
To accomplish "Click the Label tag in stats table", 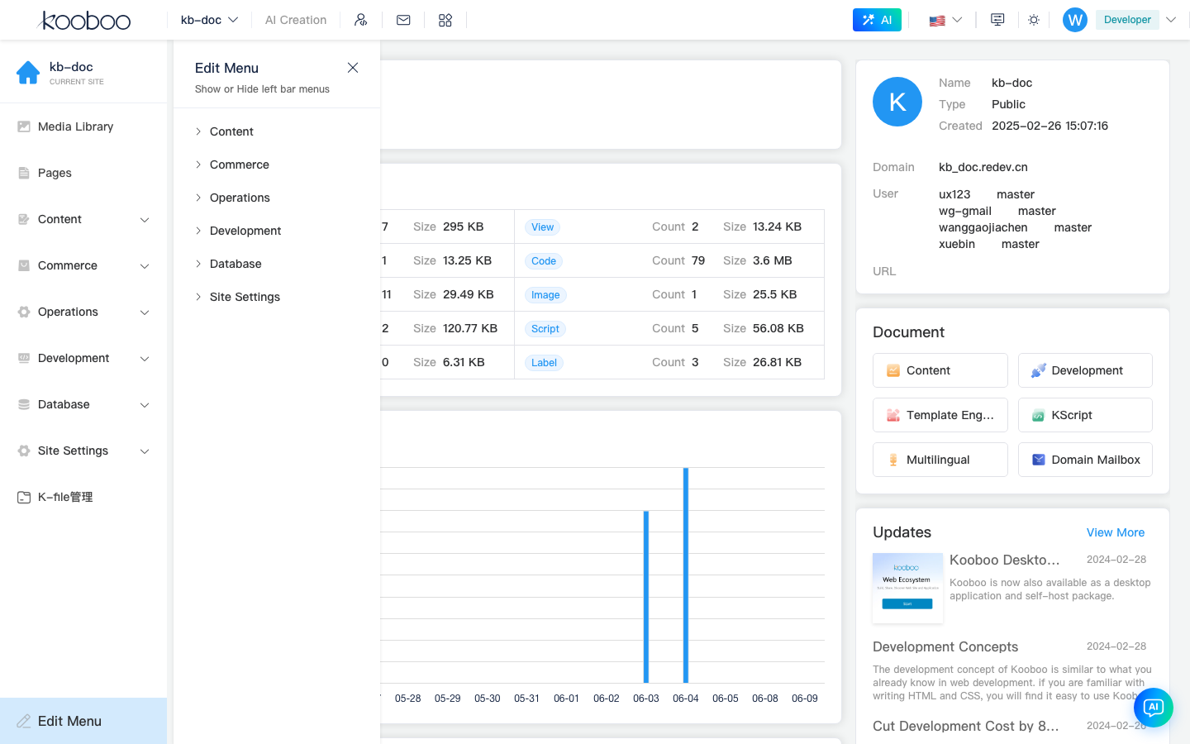I will (x=544, y=363).
